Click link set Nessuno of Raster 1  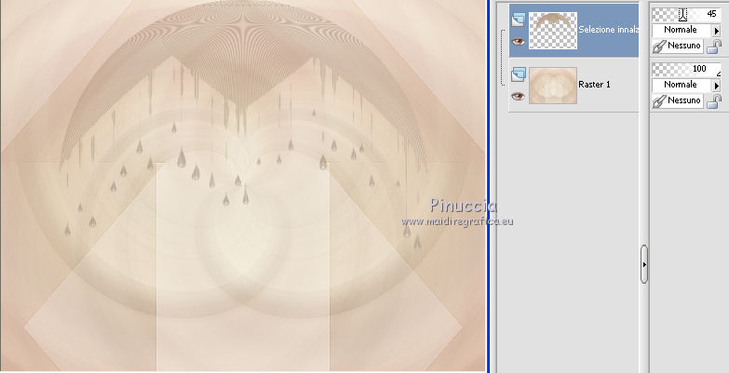pos(678,100)
